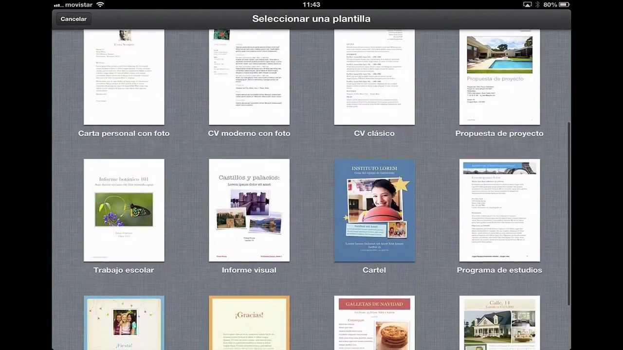Screen dimensions: 623x350
Task: Open the Calle, 14 real estate flyer template
Action: pos(499,323)
